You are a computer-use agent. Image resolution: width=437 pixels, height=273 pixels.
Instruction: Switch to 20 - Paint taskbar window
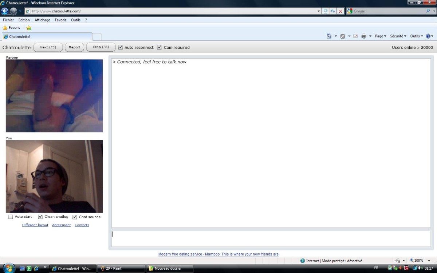point(121,269)
